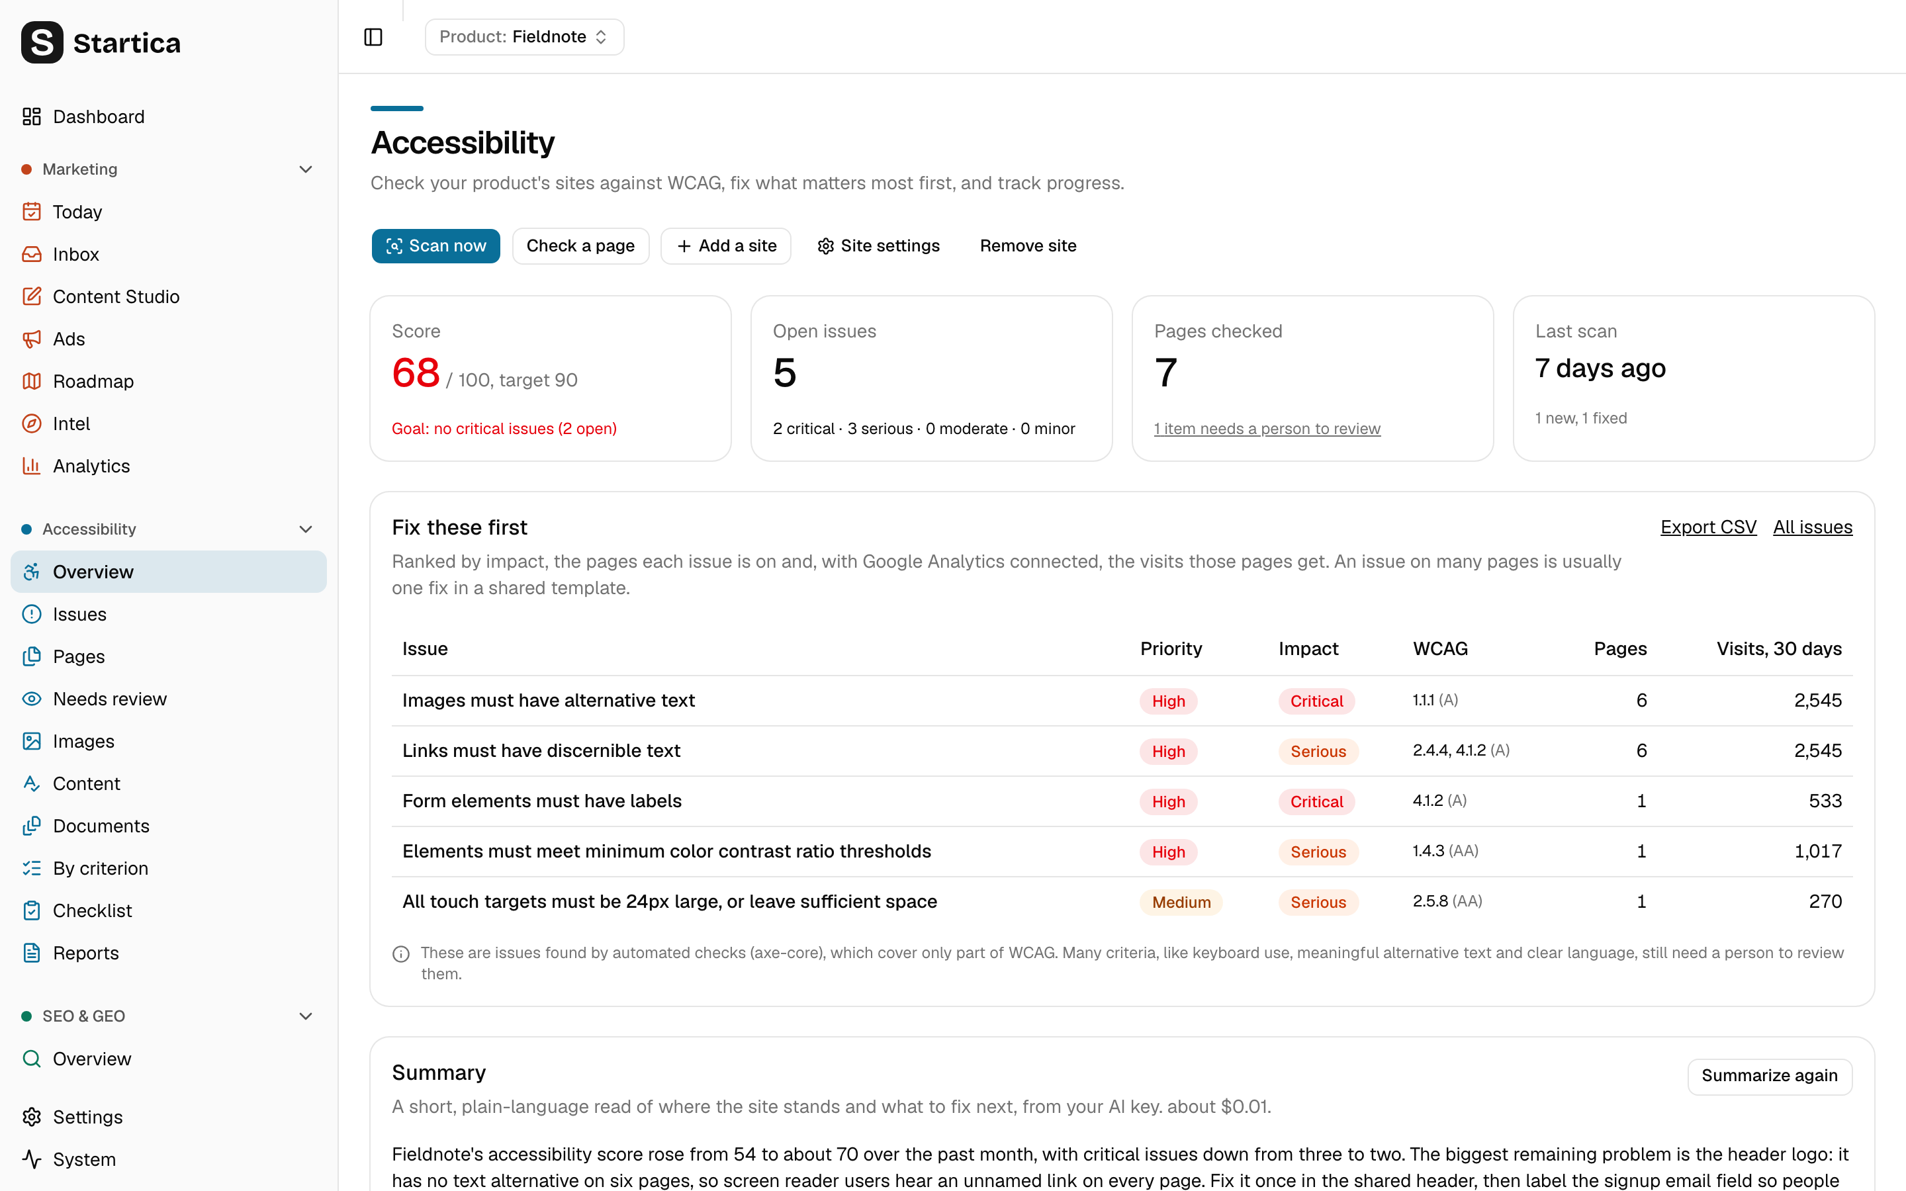Screen dimensions: 1906x1191
Task: Open Reports in sidebar
Action: point(169,953)
